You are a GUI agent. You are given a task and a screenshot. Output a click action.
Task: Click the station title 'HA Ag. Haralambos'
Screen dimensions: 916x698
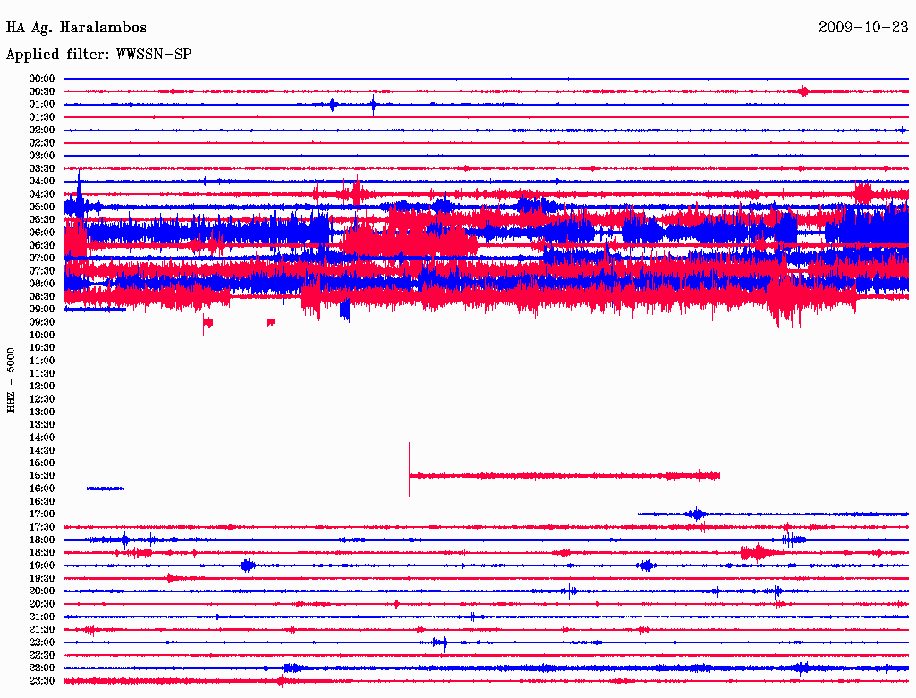pos(76,28)
